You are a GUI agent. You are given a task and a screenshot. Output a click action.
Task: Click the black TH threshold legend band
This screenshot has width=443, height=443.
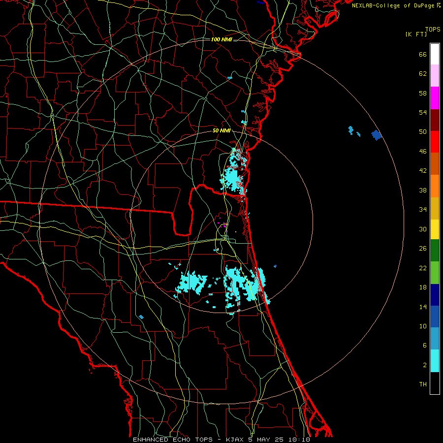click(435, 383)
